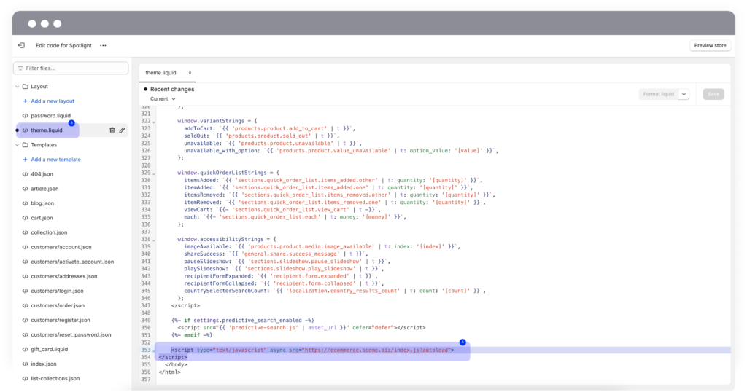Open article.json template file
Image resolution: width=747 pixels, height=392 pixels.
(44, 189)
